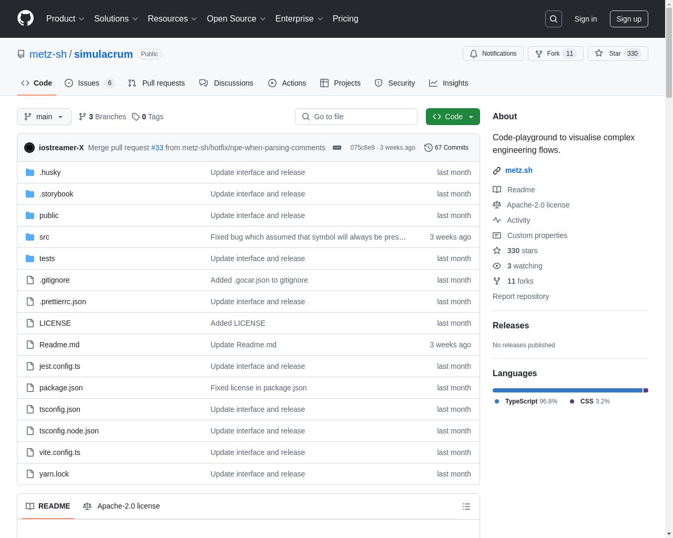
Task: Open 'Fixed license in package.json' commit message
Action: (x=259, y=388)
